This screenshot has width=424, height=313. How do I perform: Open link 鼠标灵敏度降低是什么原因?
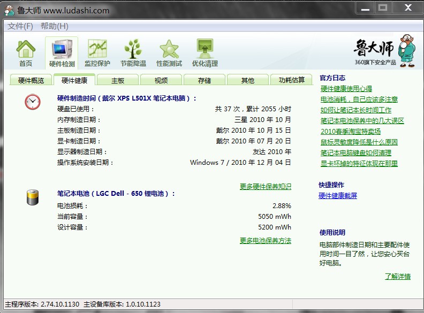tap(359, 142)
